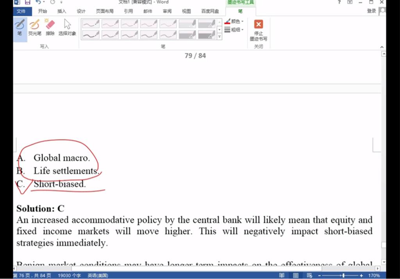Expand the full pen styles gallery

coord(220,37)
